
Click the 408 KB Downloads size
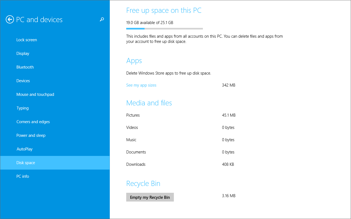228,164
